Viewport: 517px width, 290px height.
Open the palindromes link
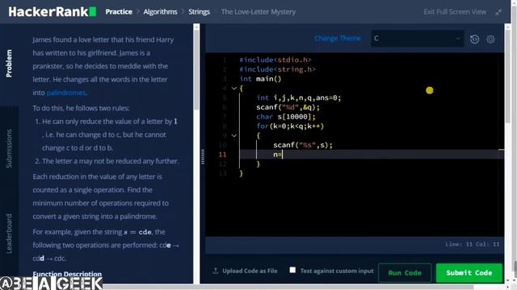pos(66,93)
